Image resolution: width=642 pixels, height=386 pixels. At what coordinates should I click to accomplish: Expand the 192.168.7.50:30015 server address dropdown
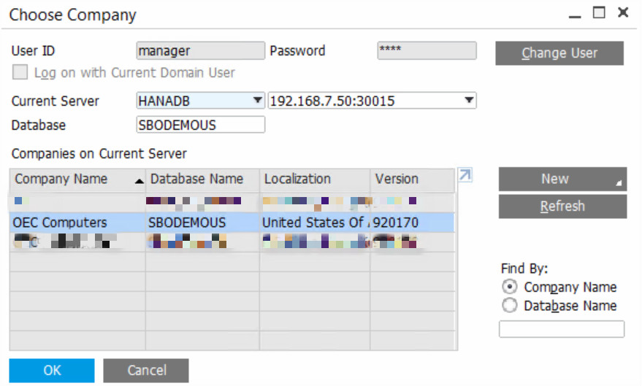(469, 101)
